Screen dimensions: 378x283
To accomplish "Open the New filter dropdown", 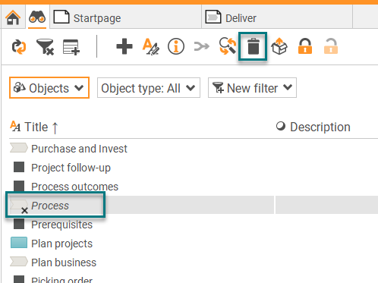I will coord(252,88).
